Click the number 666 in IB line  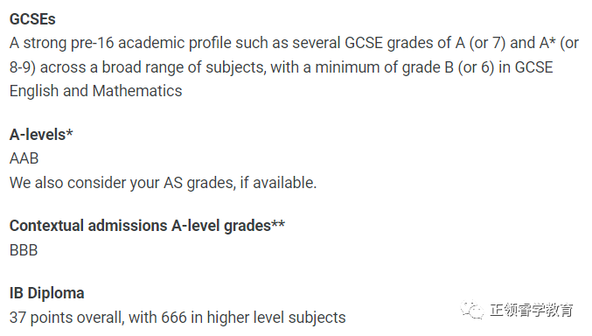point(174,318)
